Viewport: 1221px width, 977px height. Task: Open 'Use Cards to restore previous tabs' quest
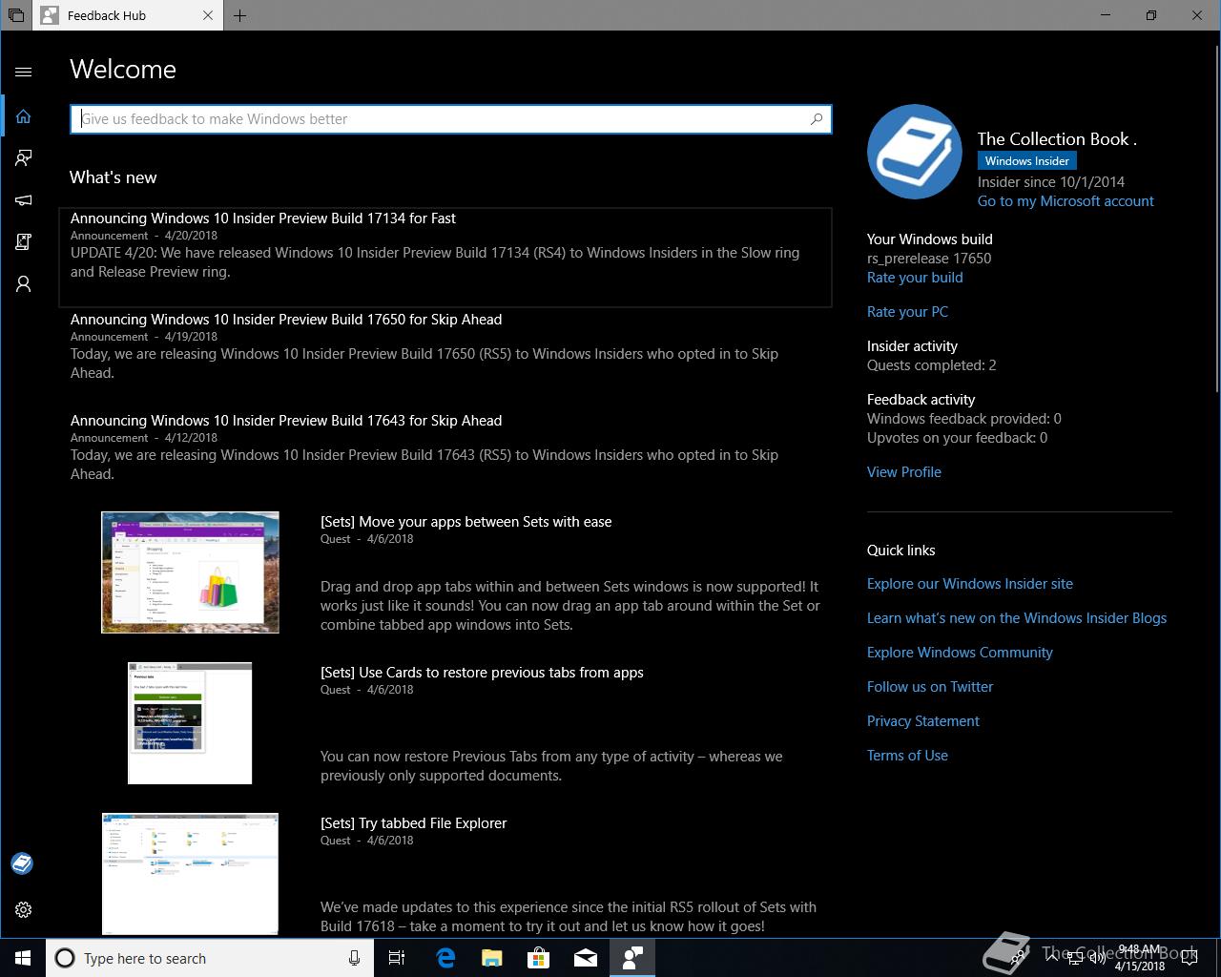[482, 673]
